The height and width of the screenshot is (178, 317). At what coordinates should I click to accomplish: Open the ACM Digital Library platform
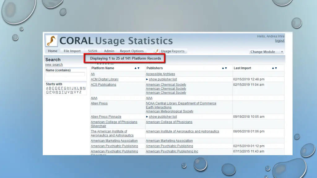(105, 79)
